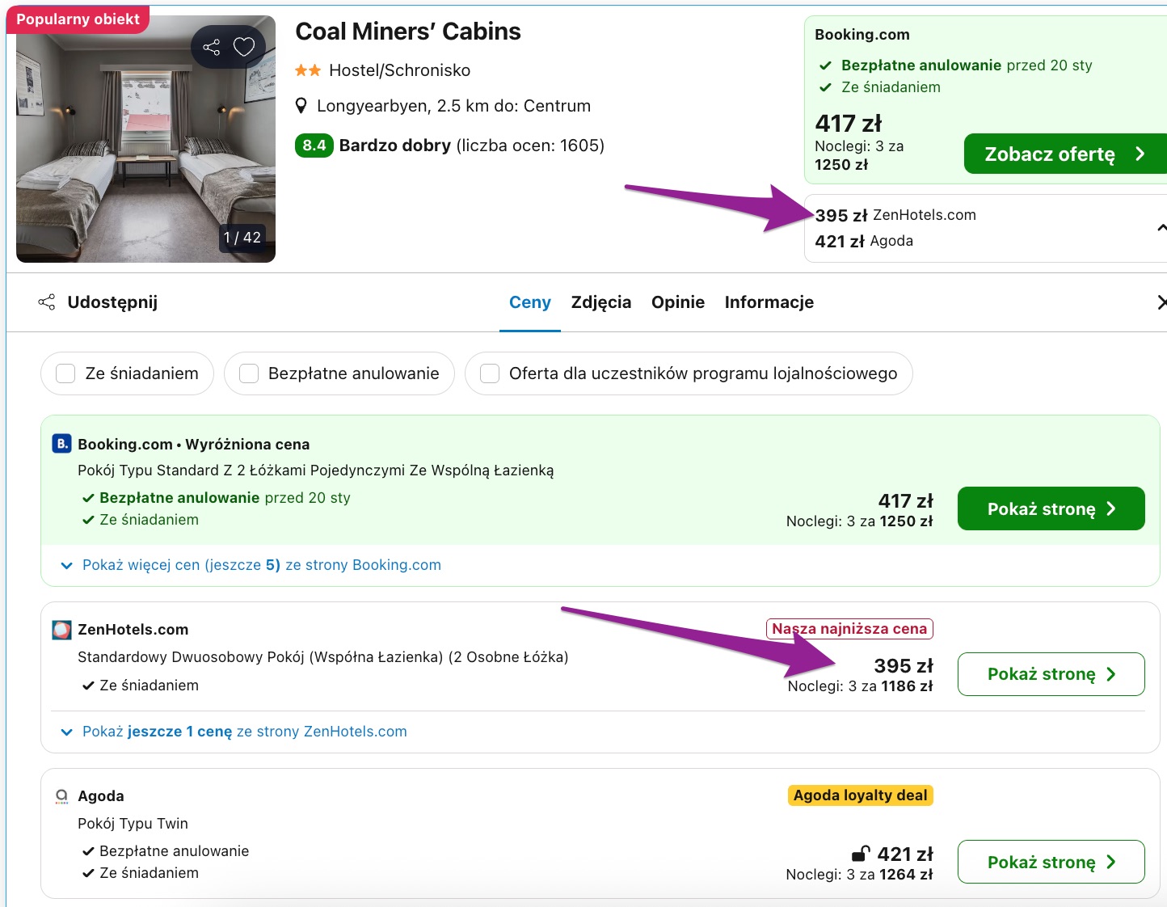The width and height of the screenshot is (1167, 907).
Task: Toggle the loyalty program offer checkbox
Action: pos(490,373)
